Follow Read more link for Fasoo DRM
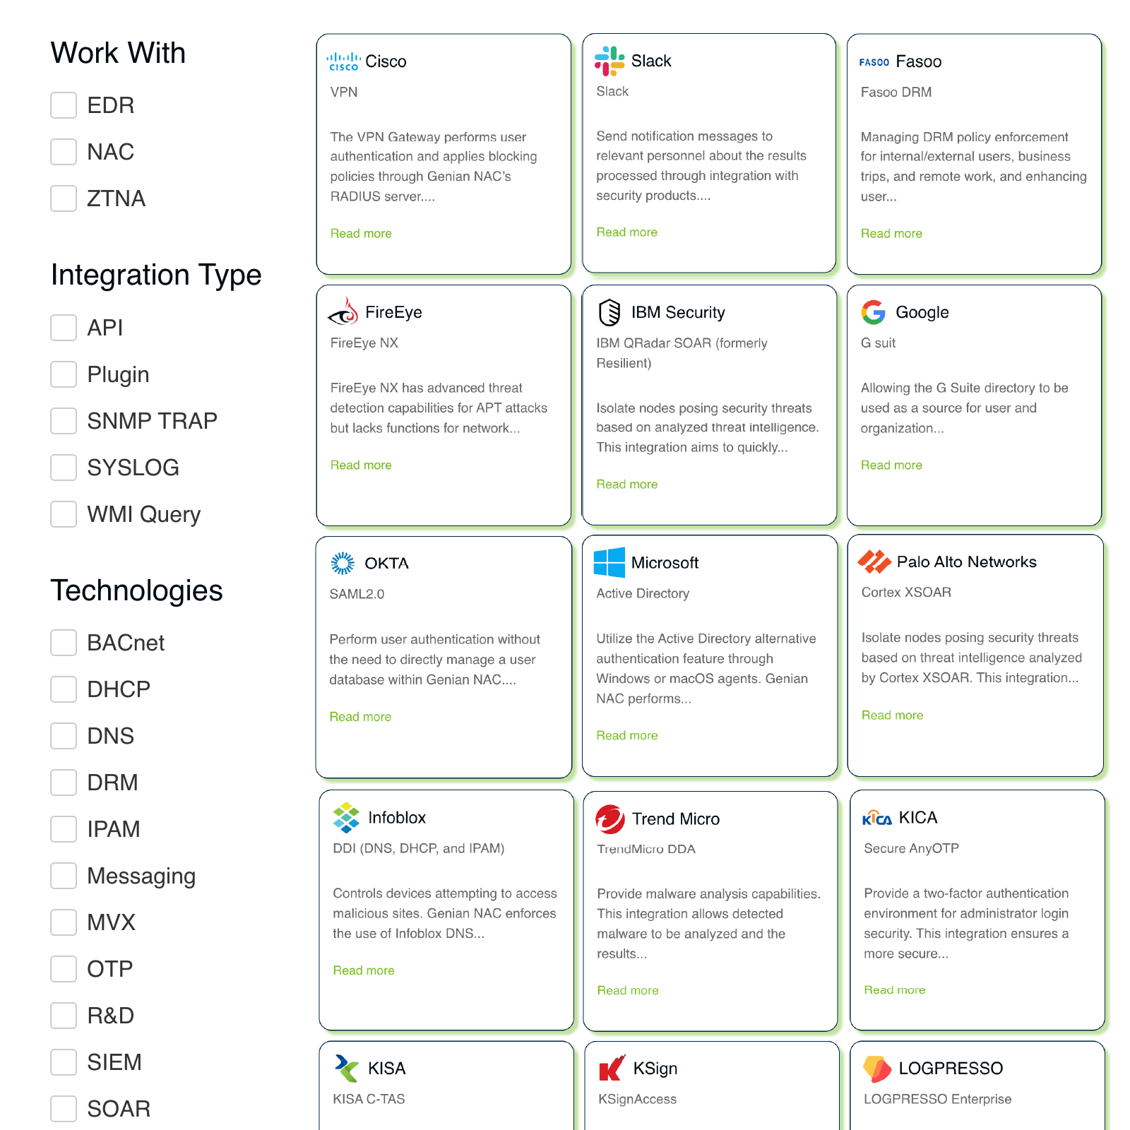The width and height of the screenshot is (1130, 1130). (x=891, y=234)
